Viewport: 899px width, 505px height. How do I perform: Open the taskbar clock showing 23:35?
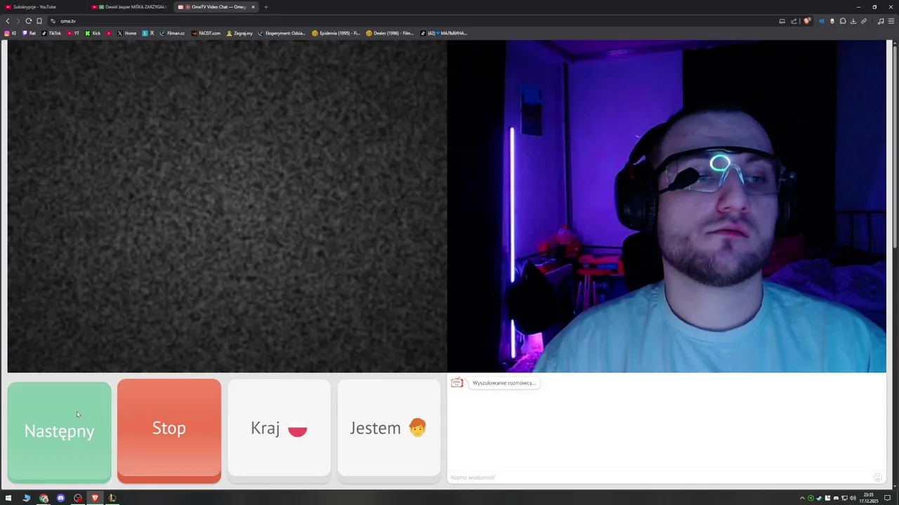[868, 498]
